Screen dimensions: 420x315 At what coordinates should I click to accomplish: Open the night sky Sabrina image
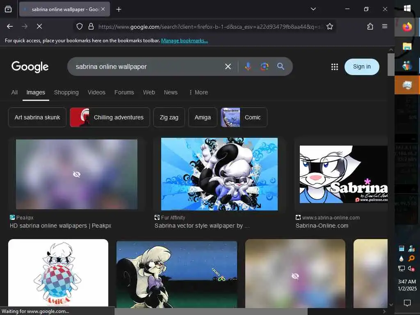[177, 274]
